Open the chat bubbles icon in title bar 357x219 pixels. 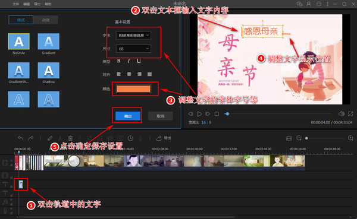pyautogui.click(x=299, y=4)
